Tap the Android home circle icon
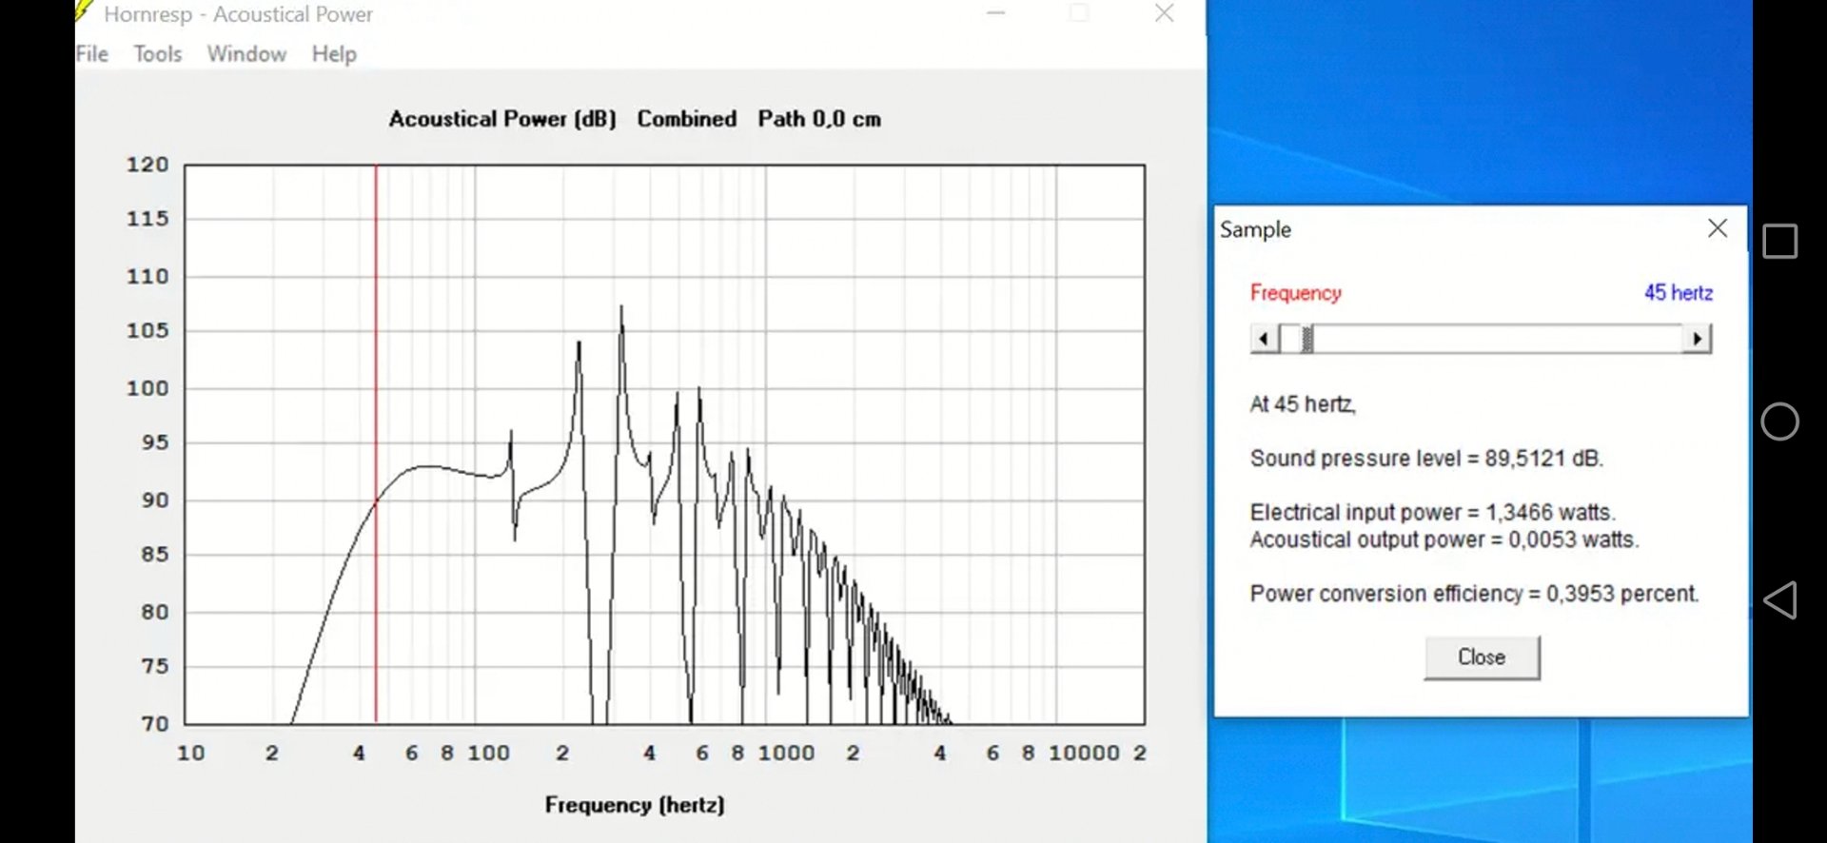1827x843 pixels. point(1779,421)
